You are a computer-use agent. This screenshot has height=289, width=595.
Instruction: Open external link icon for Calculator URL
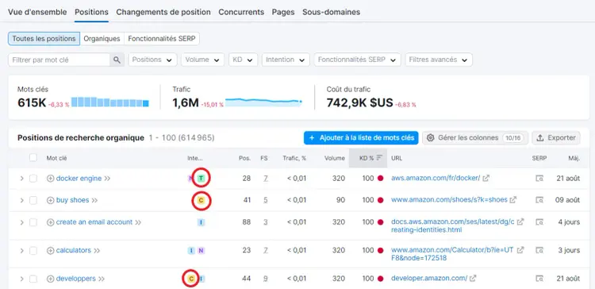[520, 250]
